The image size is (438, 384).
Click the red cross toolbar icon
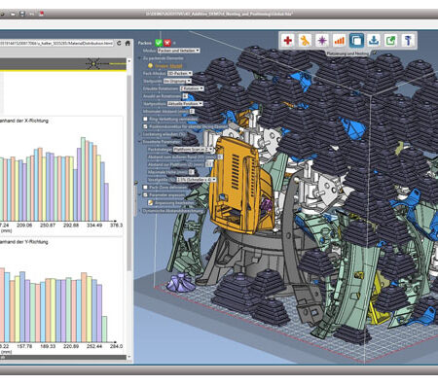pyautogui.click(x=287, y=41)
